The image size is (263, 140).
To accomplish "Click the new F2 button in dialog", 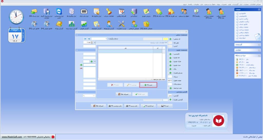I will [148, 85].
